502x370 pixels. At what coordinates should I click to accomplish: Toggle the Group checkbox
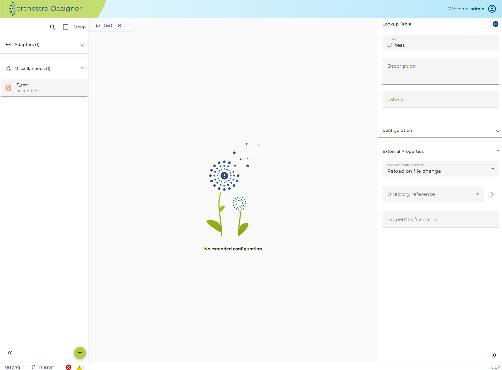(66, 27)
